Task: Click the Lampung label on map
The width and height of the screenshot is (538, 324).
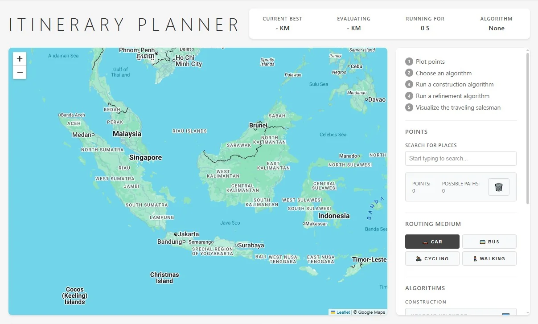Action: 162,217
